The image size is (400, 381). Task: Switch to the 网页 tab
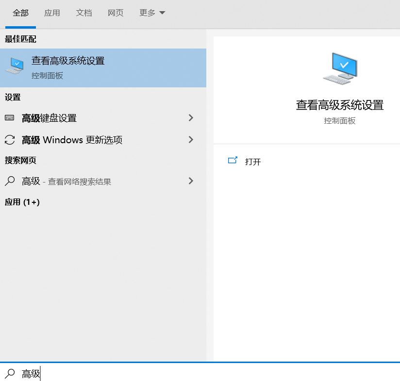[116, 13]
